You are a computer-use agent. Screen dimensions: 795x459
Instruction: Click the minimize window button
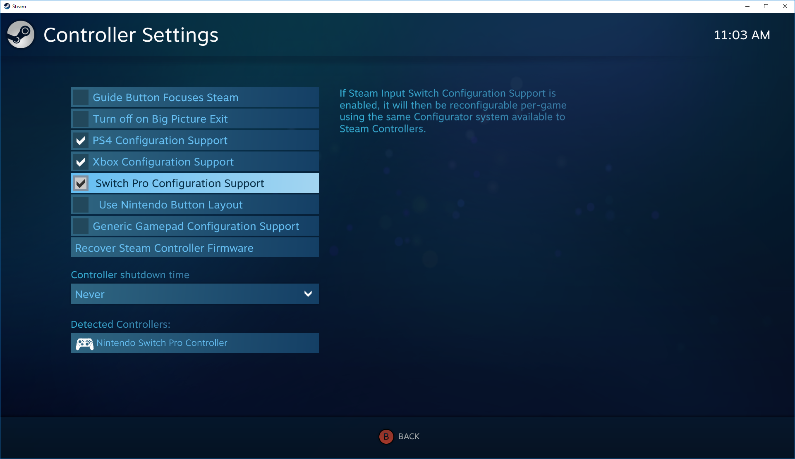[x=747, y=5]
